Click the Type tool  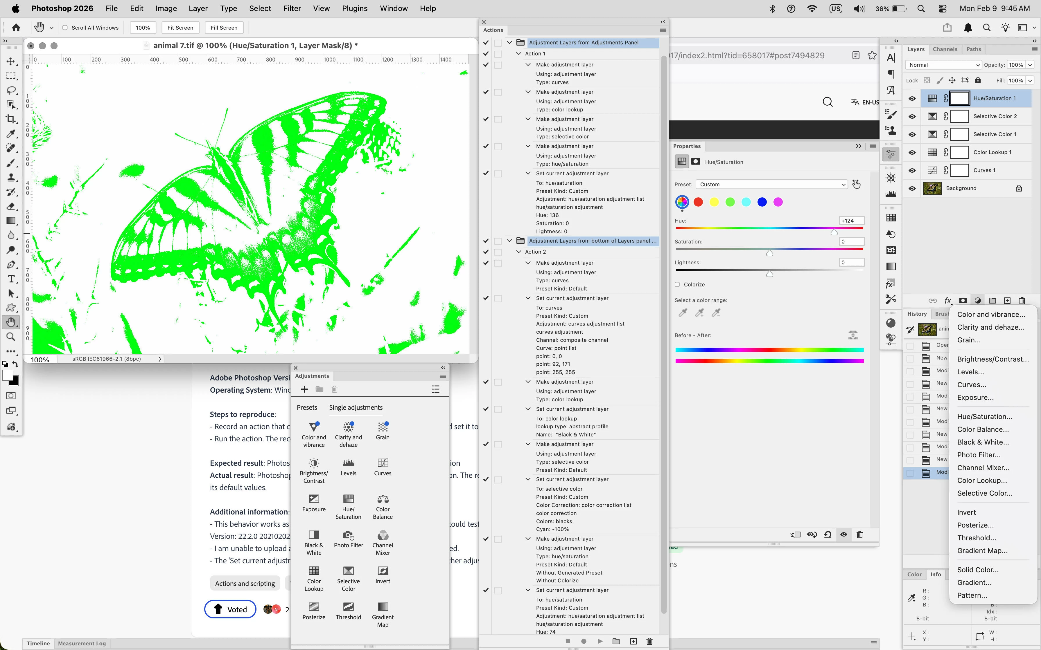pos(11,279)
